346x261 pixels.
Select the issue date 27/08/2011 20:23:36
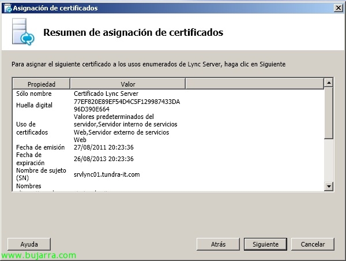103,147
